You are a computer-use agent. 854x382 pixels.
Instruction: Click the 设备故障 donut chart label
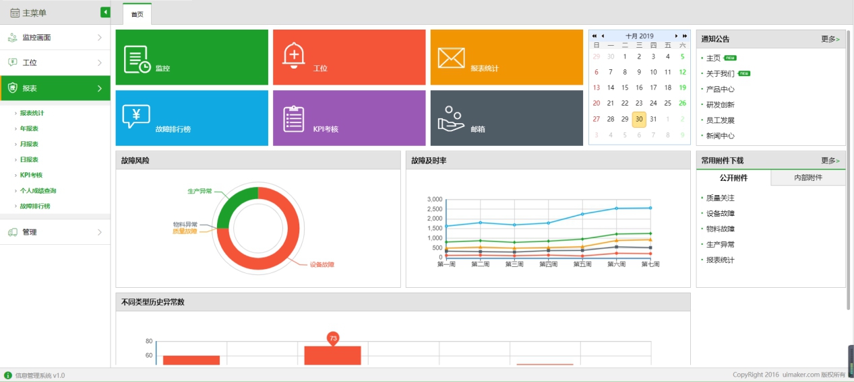click(322, 265)
